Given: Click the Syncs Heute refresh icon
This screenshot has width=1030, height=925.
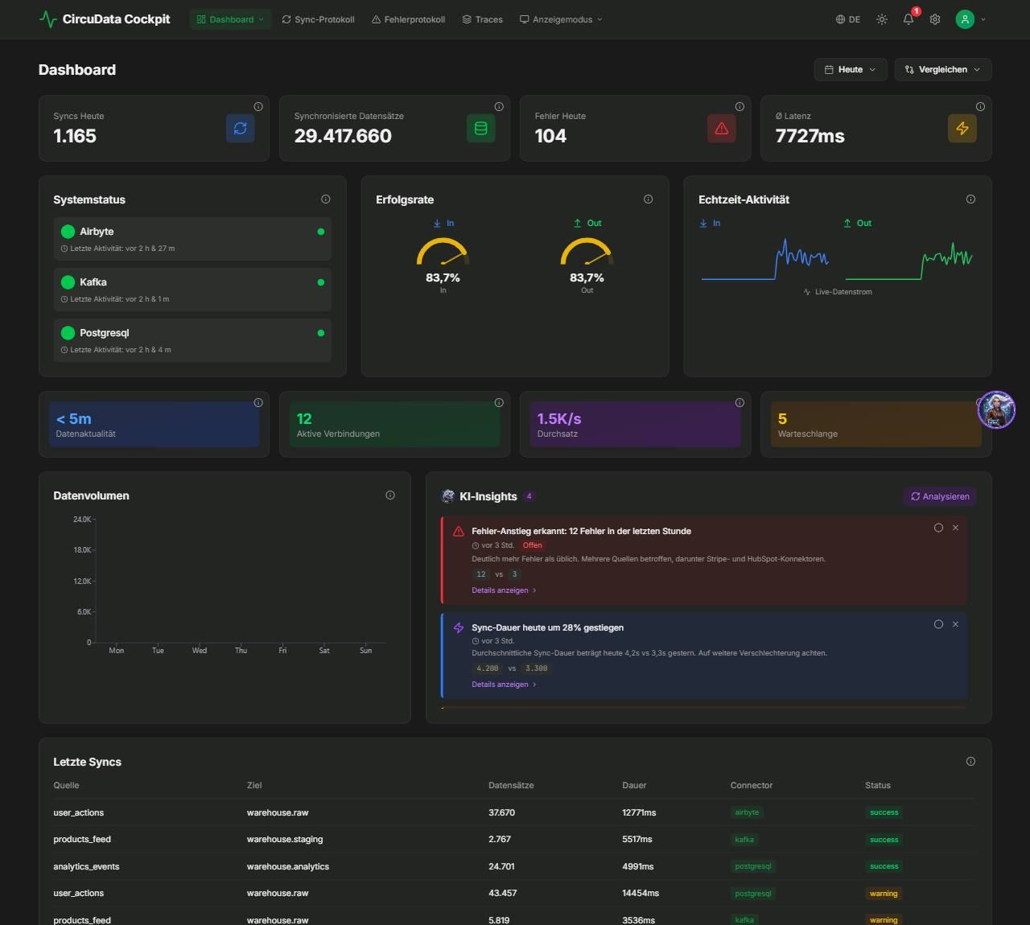Looking at the screenshot, I should click(x=240, y=128).
